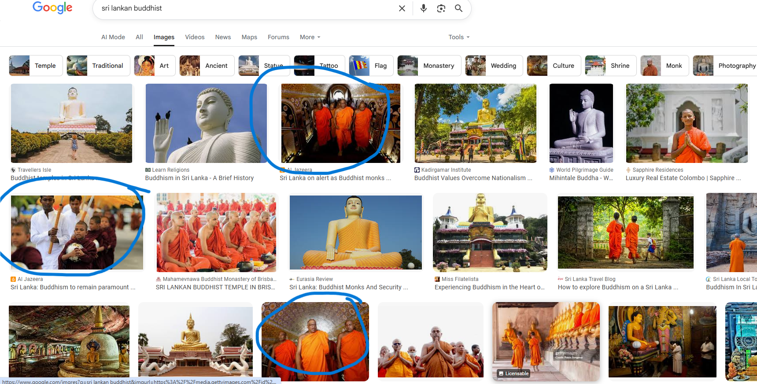
Task: Open the AI Mode tab
Action: (113, 37)
